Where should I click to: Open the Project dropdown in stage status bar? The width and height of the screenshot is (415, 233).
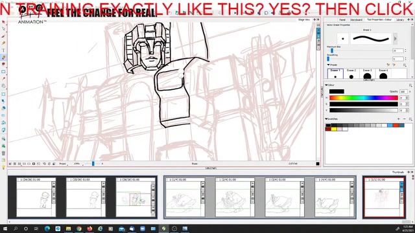click(x=64, y=164)
